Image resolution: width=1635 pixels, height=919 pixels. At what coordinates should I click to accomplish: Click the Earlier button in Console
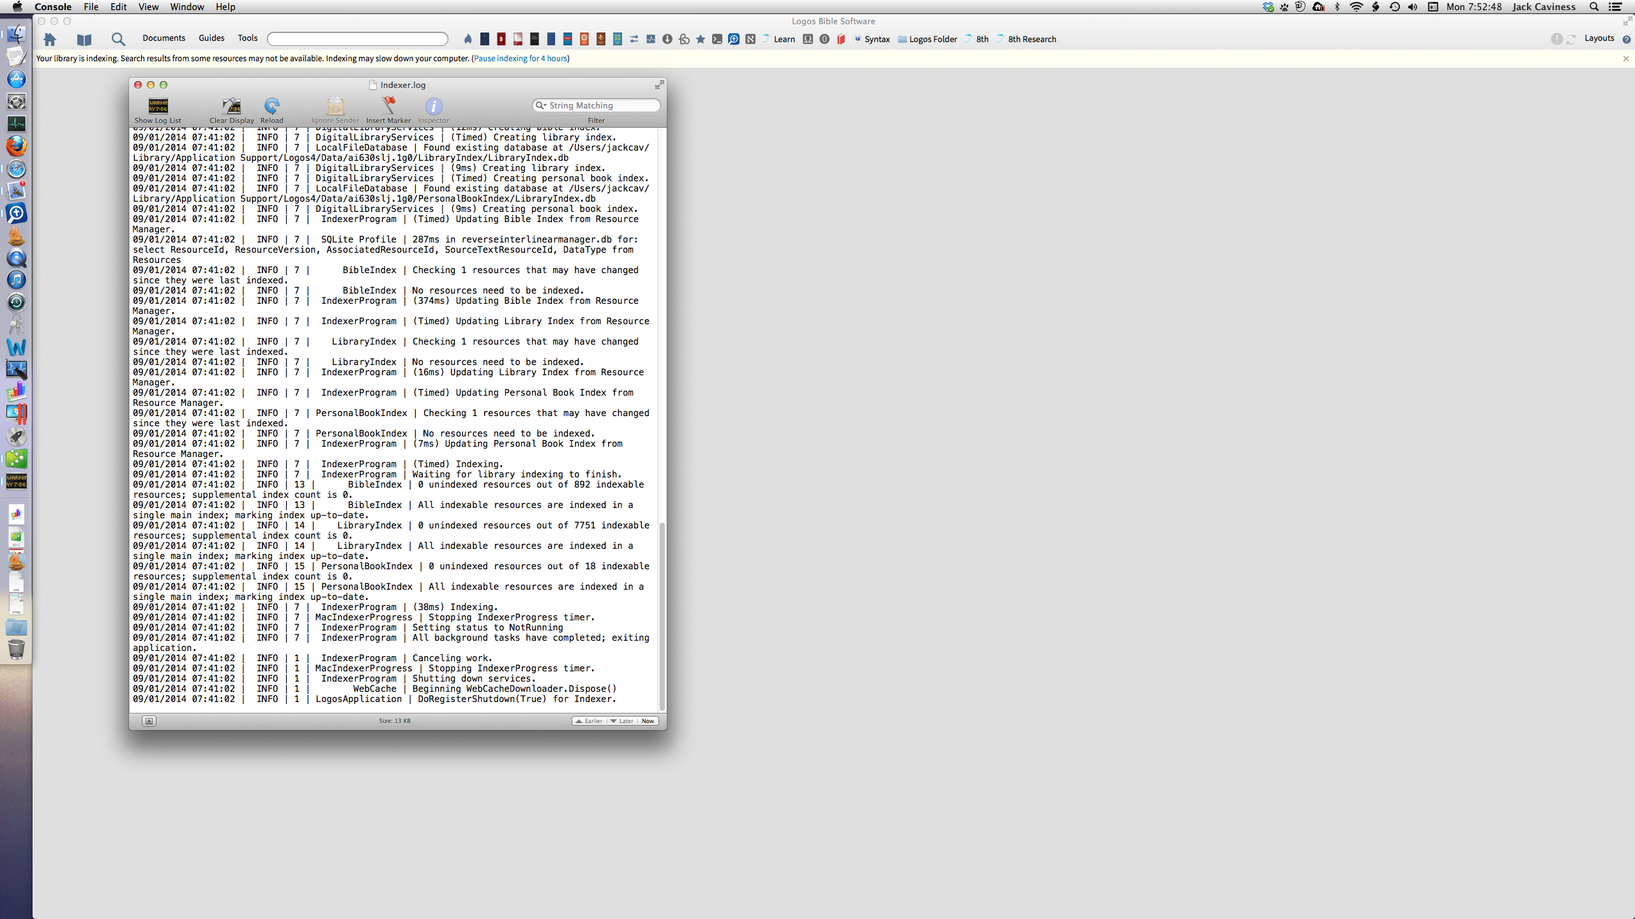(x=589, y=721)
